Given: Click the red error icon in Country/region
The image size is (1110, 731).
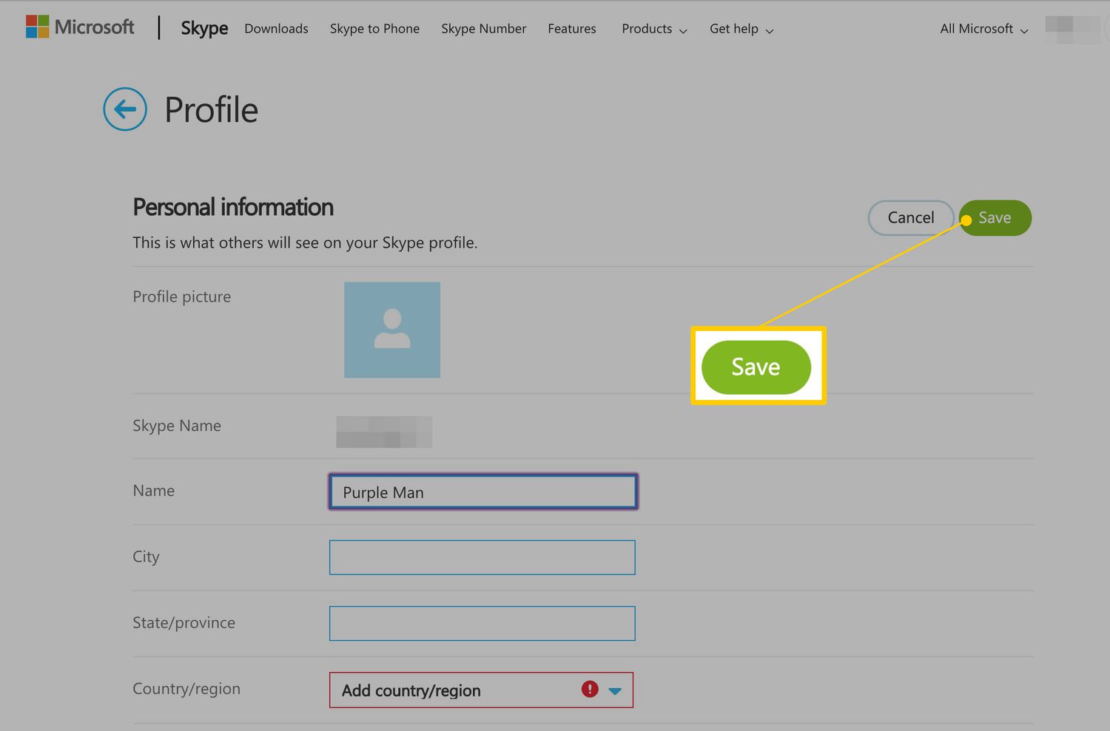Looking at the screenshot, I should (589, 689).
